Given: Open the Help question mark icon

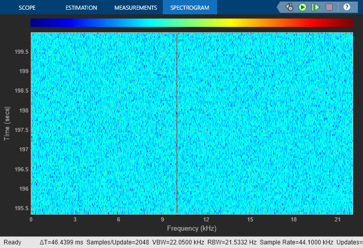Looking at the screenshot, I should click(347, 7).
